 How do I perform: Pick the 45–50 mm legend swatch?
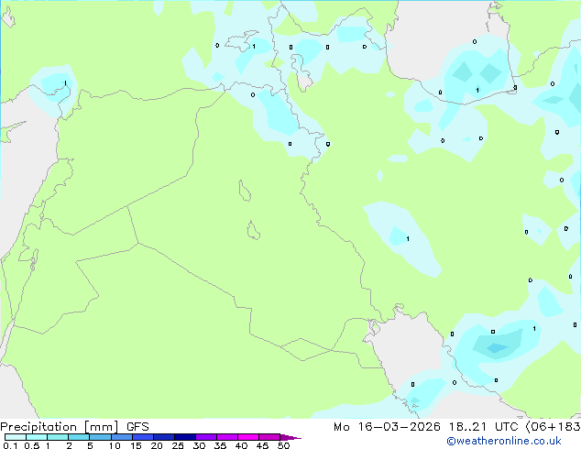[269, 437]
